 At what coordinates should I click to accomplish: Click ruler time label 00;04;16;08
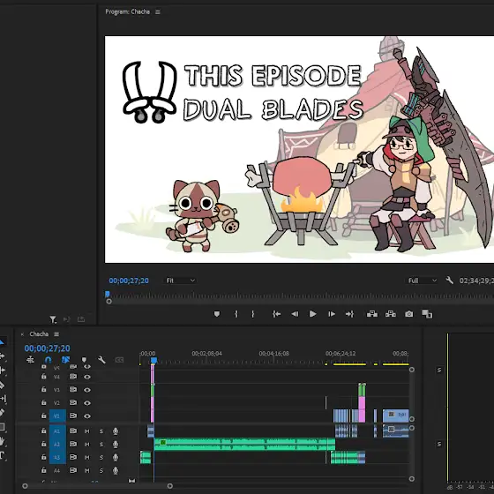[x=273, y=354]
